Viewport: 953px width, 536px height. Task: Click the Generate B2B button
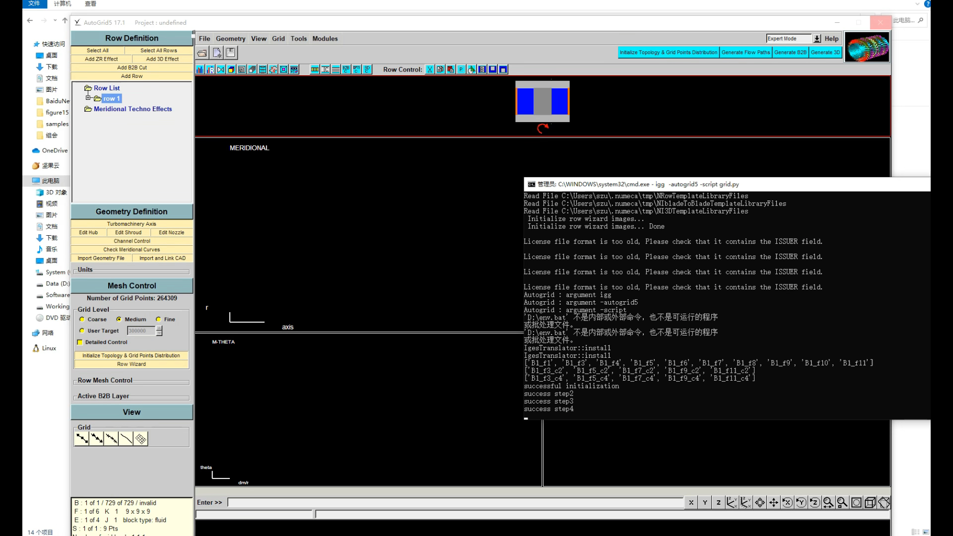pyautogui.click(x=790, y=52)
